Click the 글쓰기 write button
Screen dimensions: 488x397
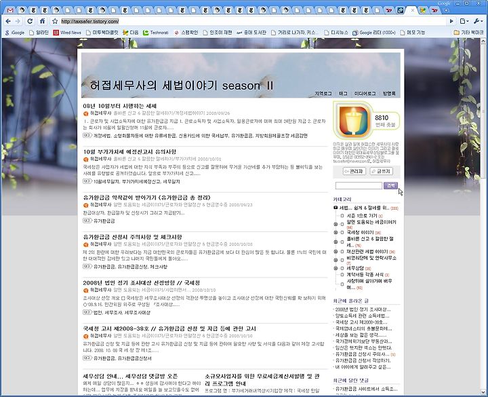[381, 172]
